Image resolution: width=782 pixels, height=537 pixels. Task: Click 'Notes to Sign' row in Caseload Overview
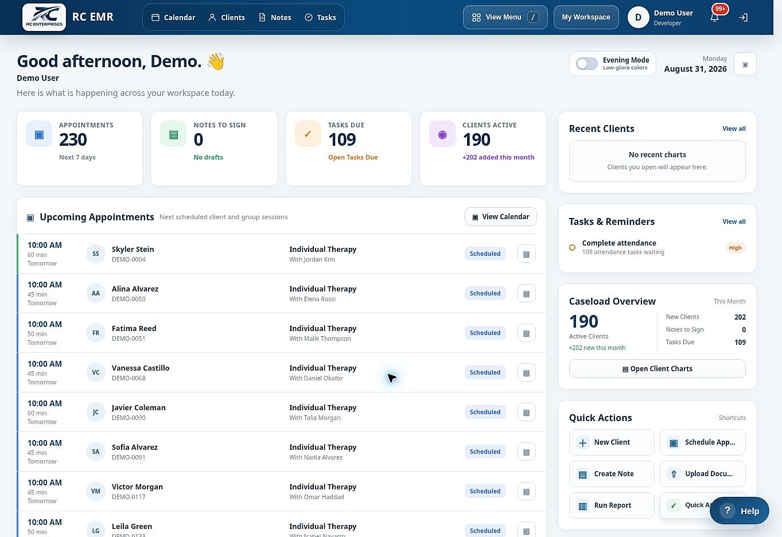tap(706, 329)
